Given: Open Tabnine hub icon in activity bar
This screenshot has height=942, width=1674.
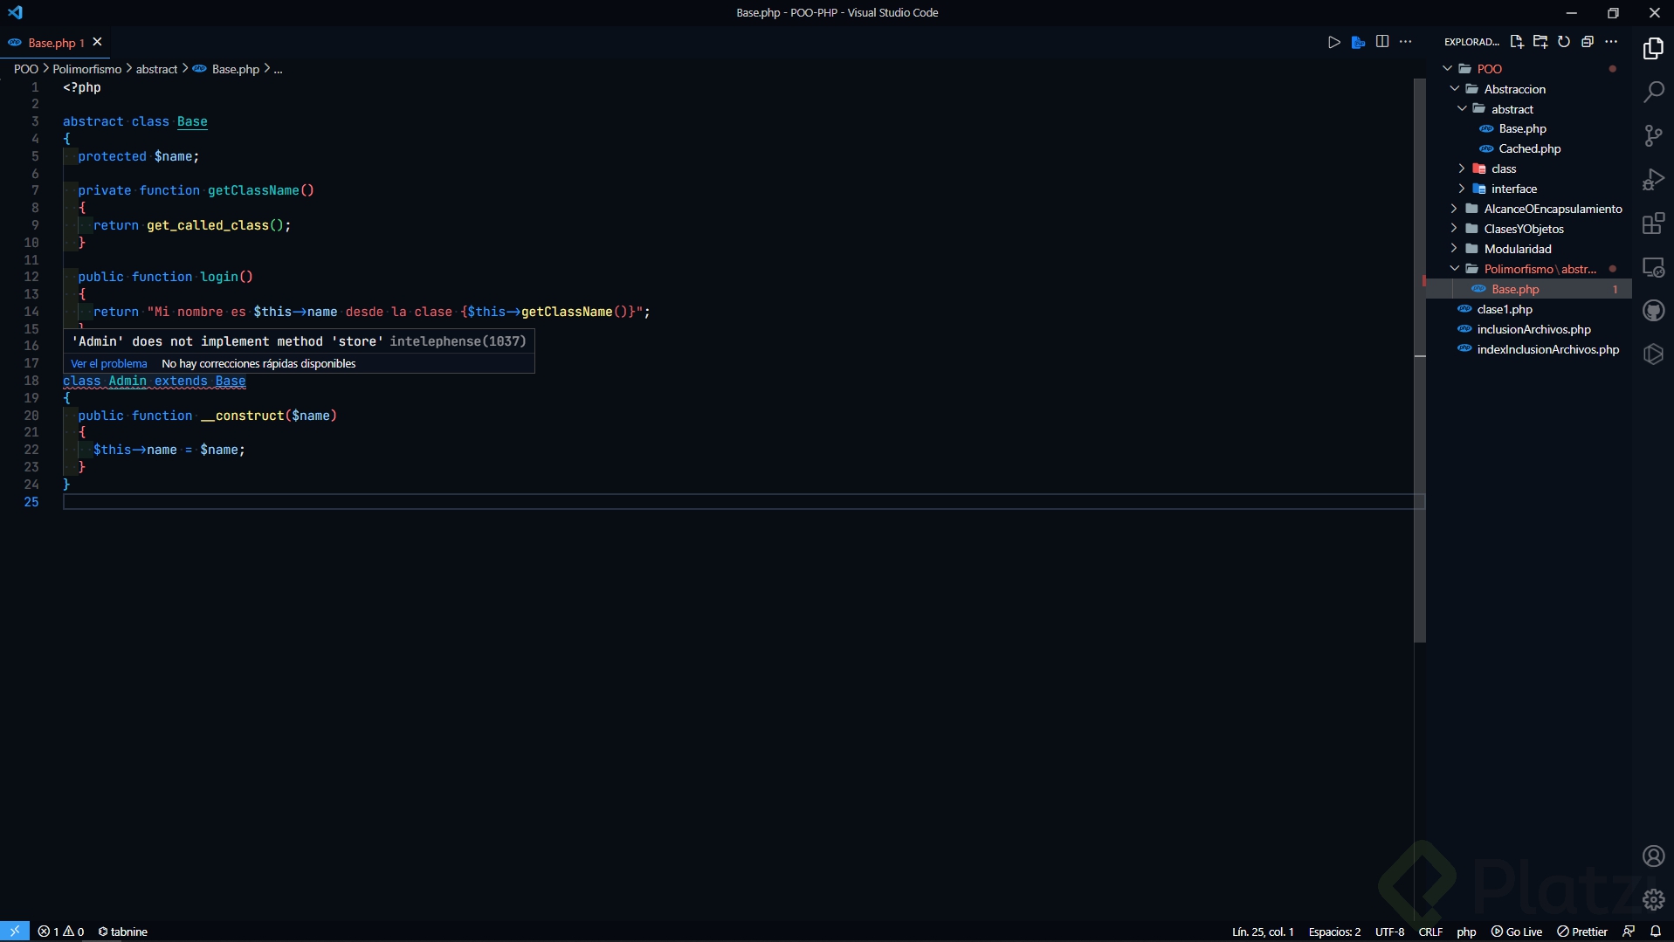Looking at the screenshot, I should point(1653,354).
